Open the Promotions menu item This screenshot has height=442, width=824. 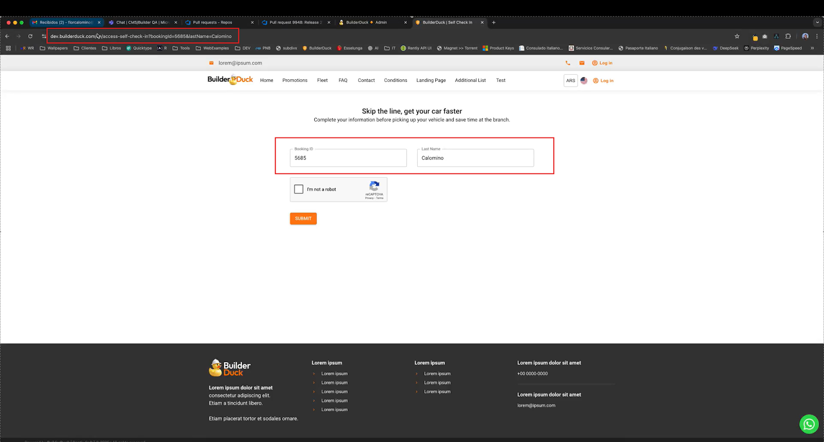(295, 80)
